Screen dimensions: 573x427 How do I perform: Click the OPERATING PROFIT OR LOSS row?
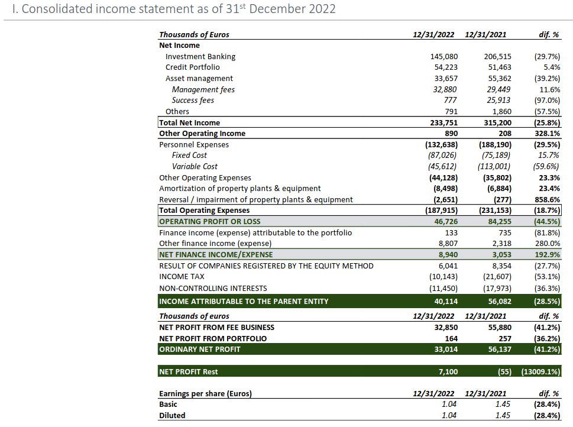coord(360,222)
